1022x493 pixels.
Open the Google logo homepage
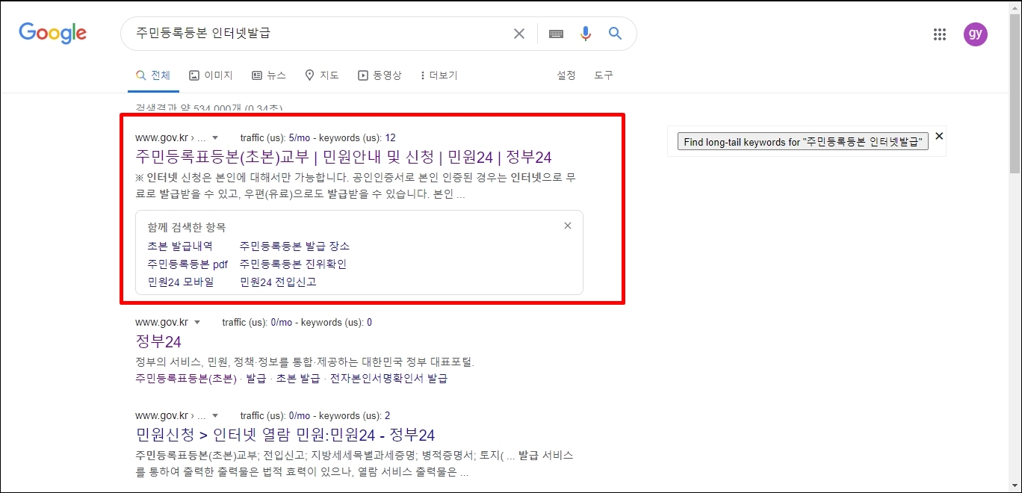(x=52, y=33)
